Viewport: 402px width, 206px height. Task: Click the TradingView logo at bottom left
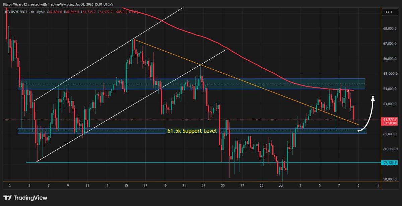25,198
